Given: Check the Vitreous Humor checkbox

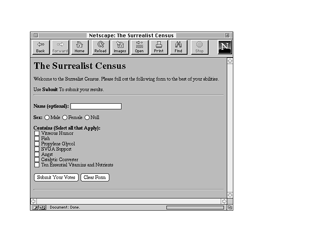Looking at the screenshot, I should point(37,133).
